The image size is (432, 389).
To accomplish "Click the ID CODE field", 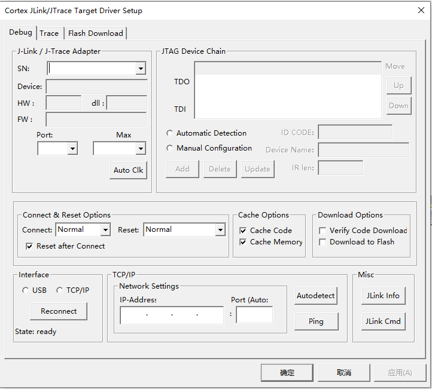I will [355, 132].
